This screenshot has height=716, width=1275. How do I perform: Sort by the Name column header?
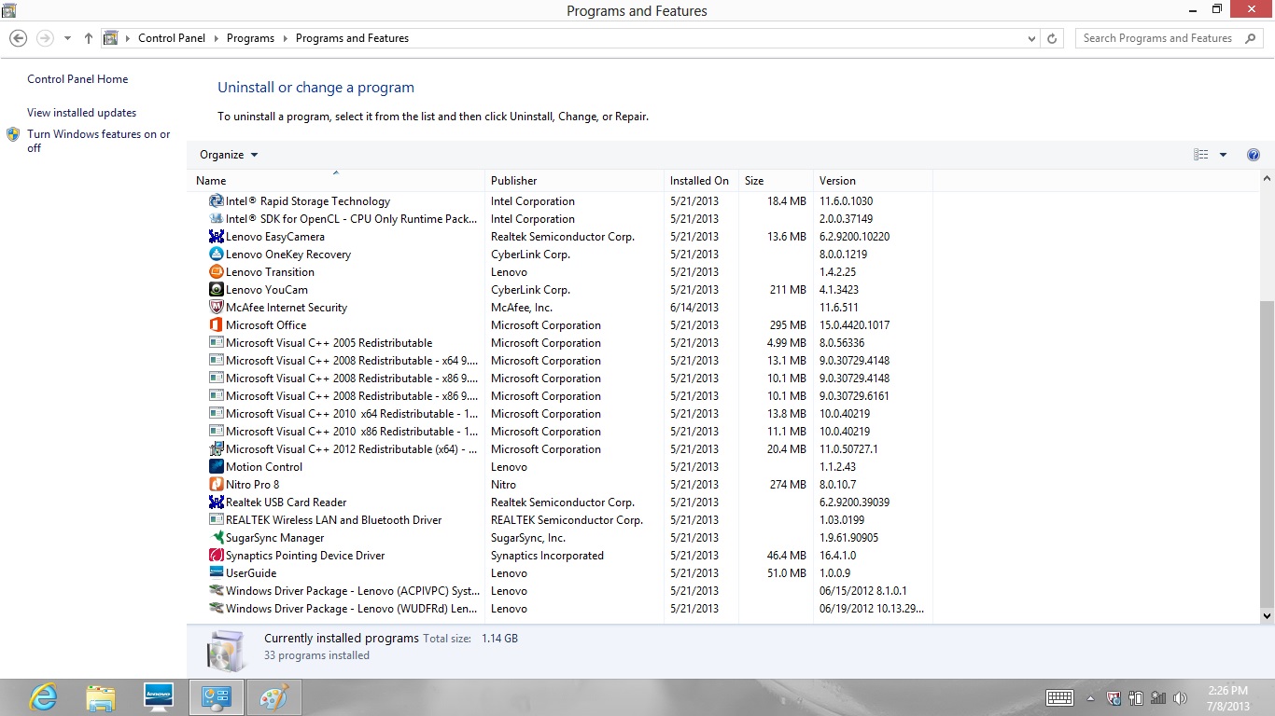[338, 180]
